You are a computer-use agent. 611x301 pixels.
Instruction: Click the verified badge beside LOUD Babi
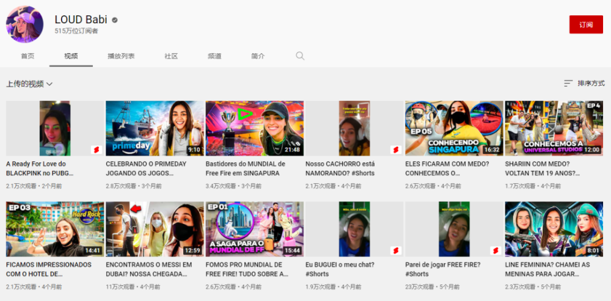click(x=115, y=20)
